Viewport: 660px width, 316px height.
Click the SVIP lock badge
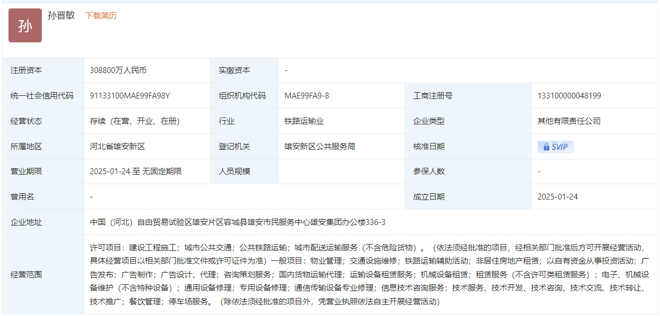(x=555, y=147)
